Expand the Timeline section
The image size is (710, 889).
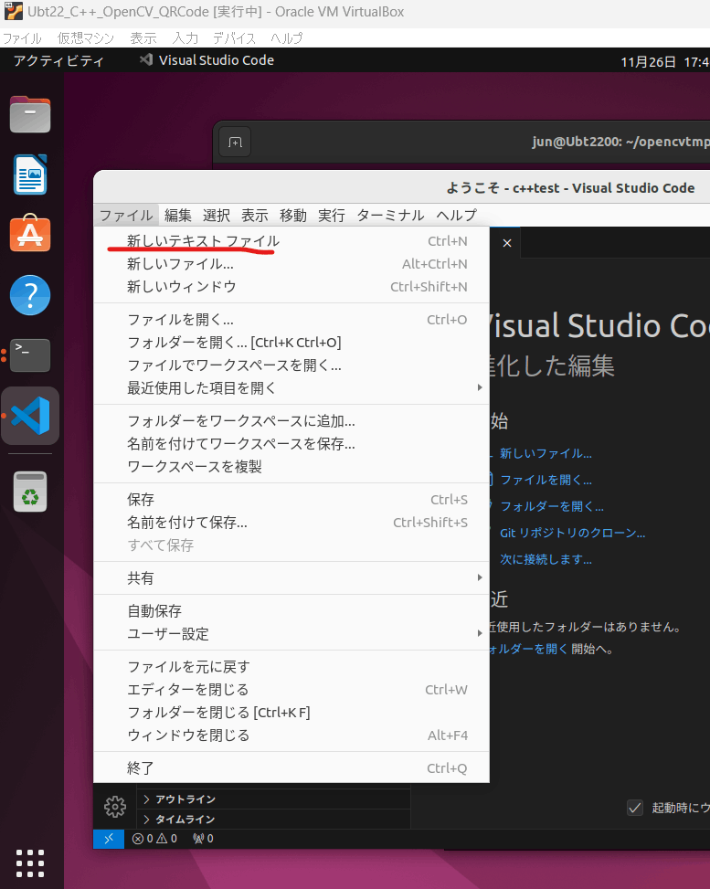[x=274, y=820]
